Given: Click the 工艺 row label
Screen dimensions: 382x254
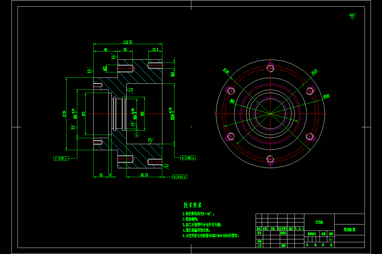Looking at the screenshot, I should pos(259,245).
